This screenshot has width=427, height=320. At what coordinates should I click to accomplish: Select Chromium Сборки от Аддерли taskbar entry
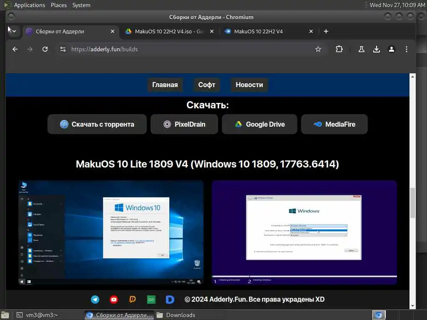119,315
